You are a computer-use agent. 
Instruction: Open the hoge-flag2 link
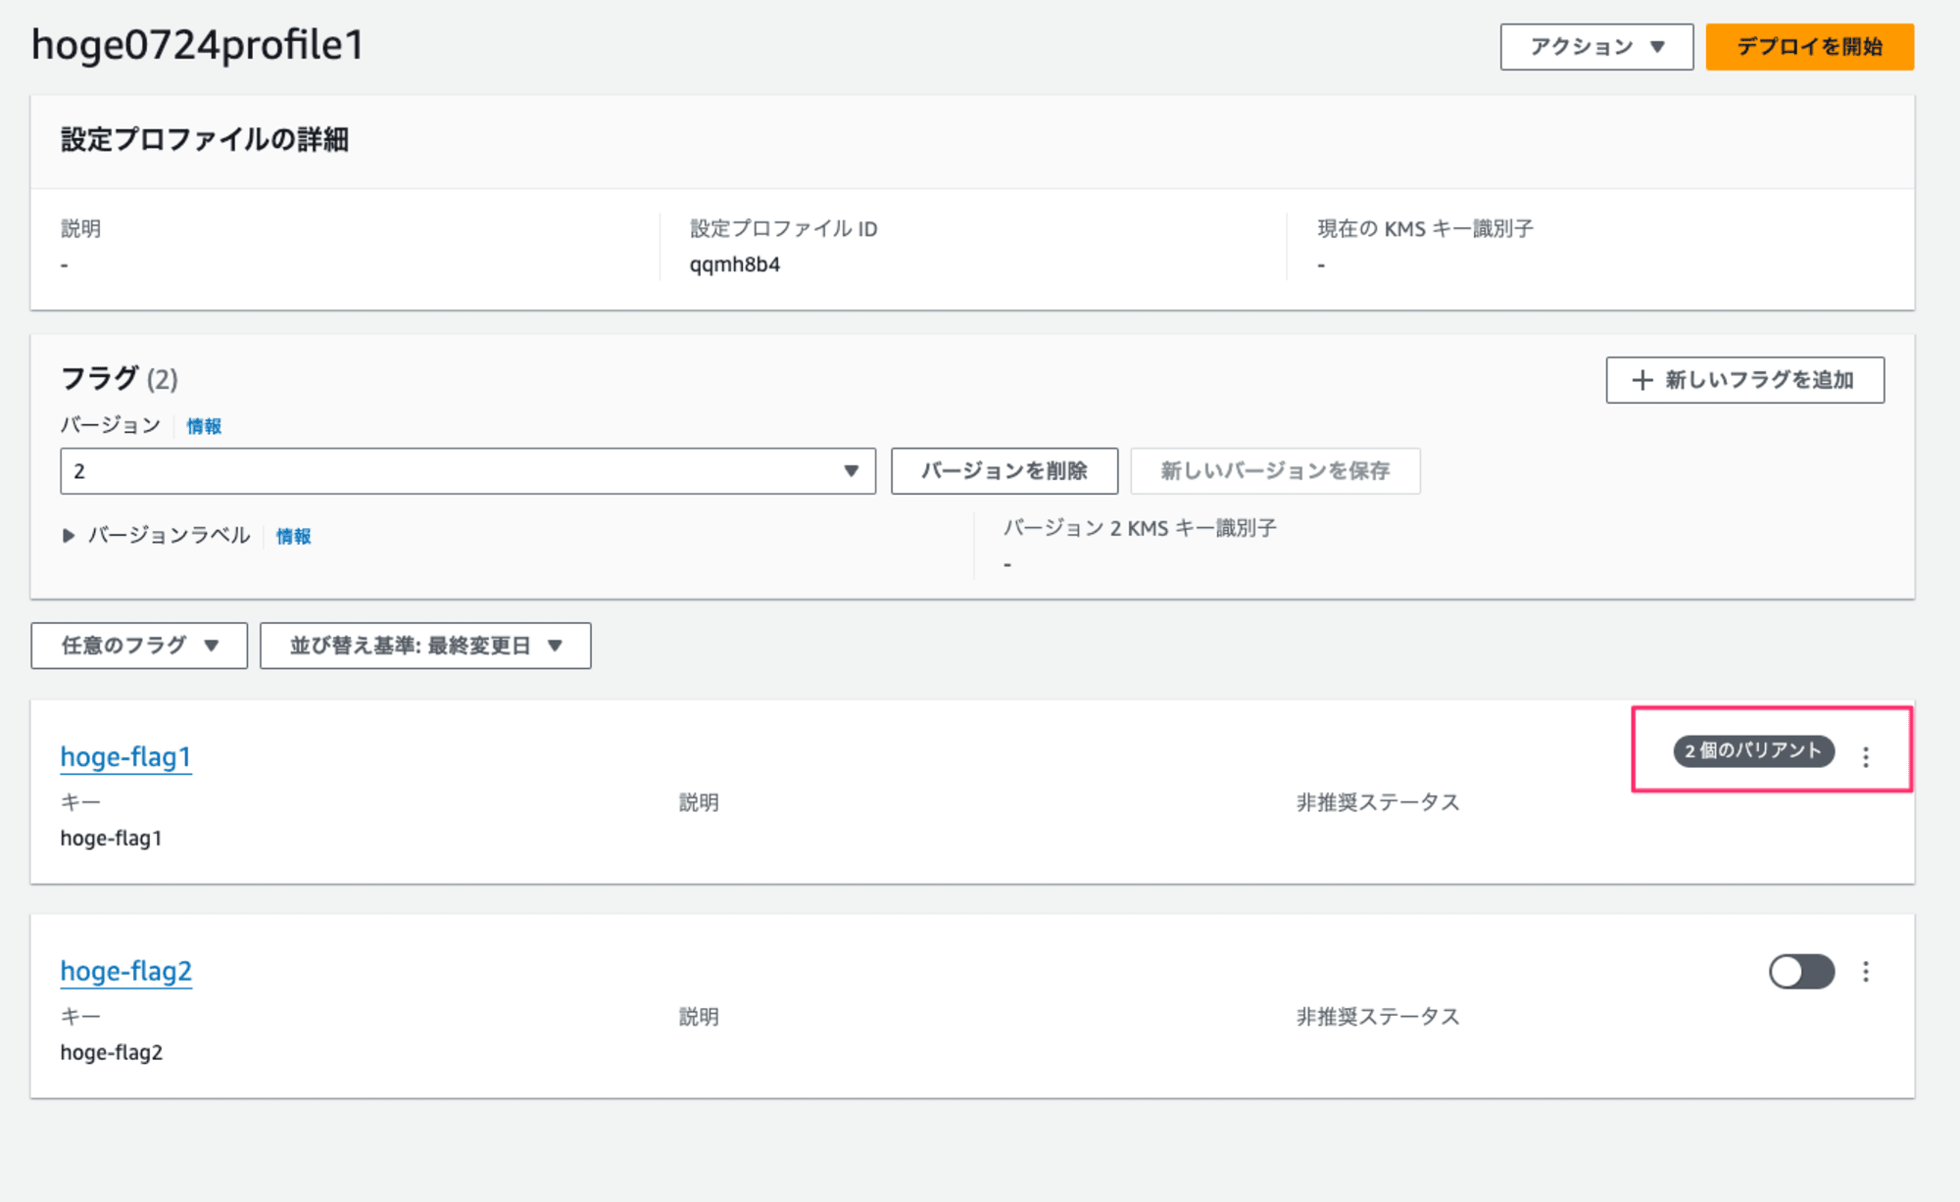pos(125,971)
